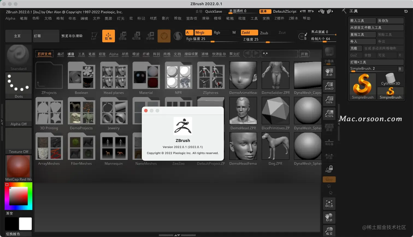The height and width of the screenshot is (237, 413).
Task: Click the large SimpleBrush tool icon
Action: point(362,86)
